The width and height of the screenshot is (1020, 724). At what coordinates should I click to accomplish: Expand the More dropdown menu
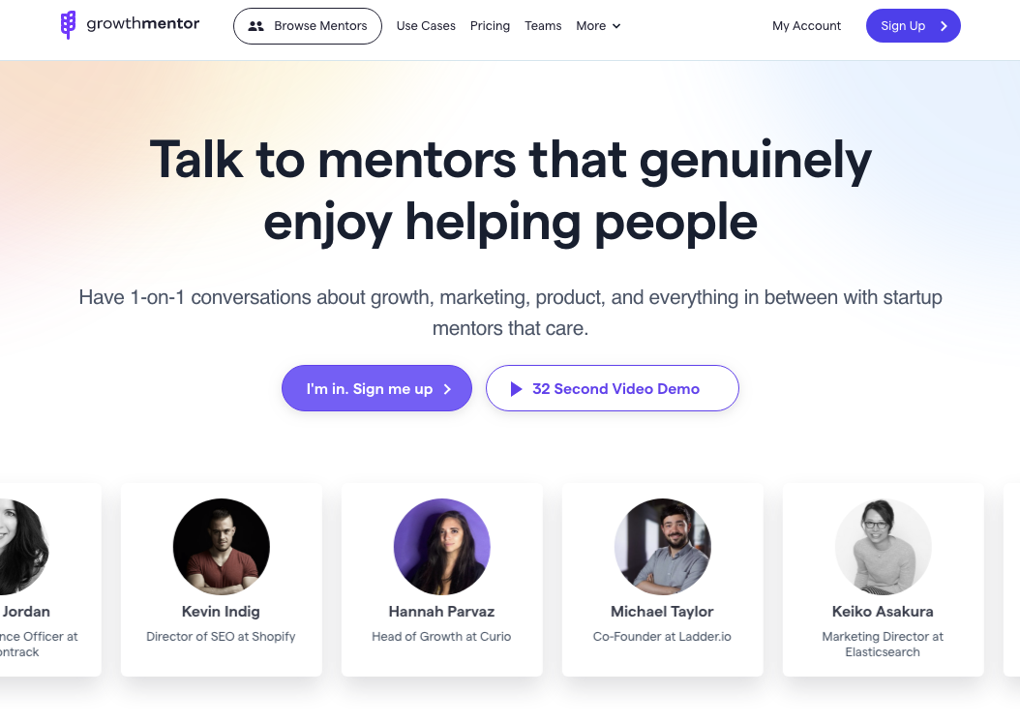(x=598, y=26)
